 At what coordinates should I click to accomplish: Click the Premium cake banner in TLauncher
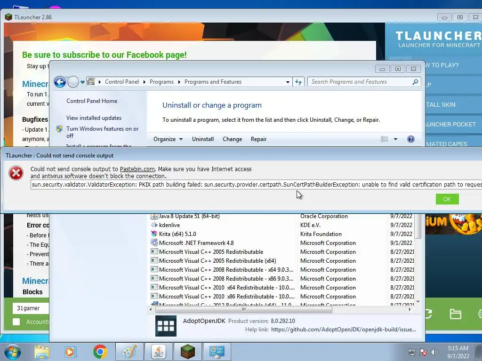pyautogui.click(x=453, y=223)
